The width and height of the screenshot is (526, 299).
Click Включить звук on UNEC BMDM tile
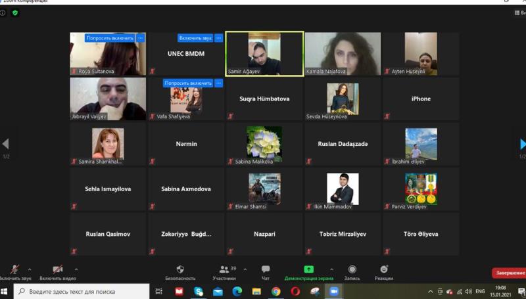(x=195, y=38)
